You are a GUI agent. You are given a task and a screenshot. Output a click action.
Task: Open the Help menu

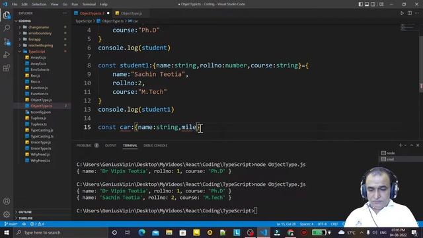[104, 5]
